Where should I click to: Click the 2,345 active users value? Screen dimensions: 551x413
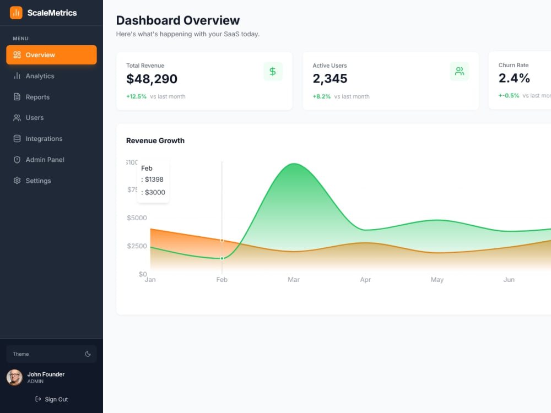(x=330, y=79)
